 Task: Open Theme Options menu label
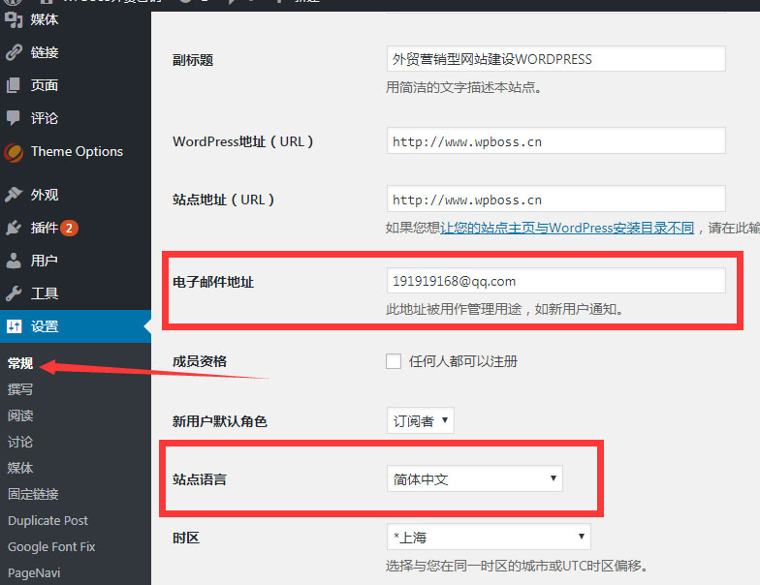77,151
